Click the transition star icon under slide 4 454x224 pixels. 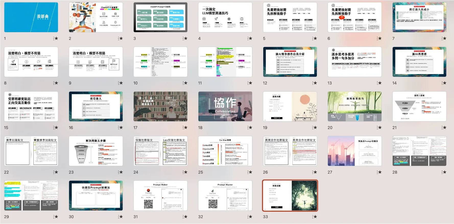point(250,38)
